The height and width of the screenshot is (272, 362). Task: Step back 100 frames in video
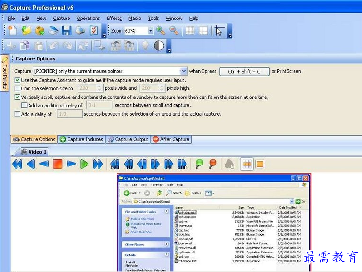point(115,165)
